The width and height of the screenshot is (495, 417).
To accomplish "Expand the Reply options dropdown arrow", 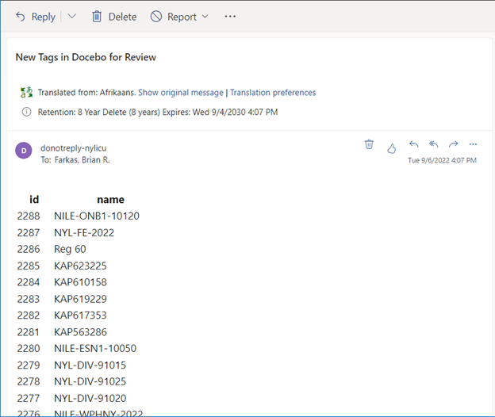I will (x=72, y=17).
